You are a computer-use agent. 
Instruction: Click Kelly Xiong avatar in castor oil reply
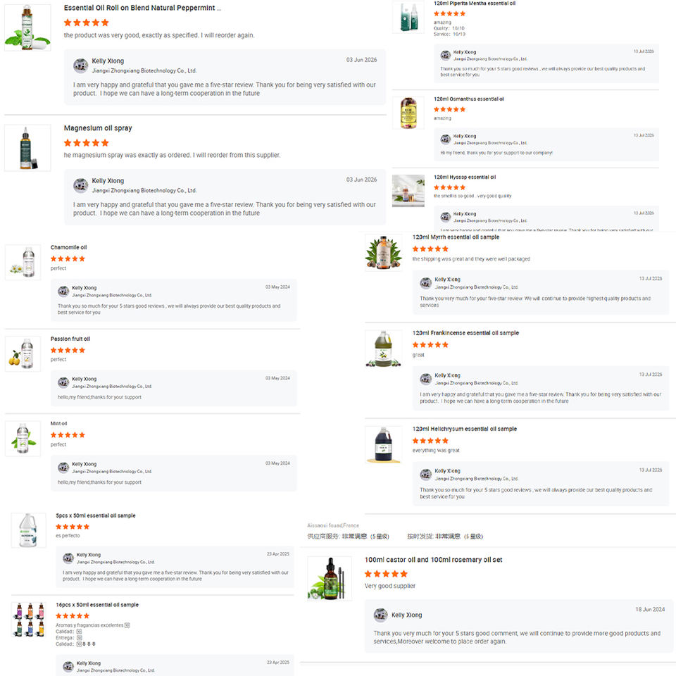(x=381, y=615)
